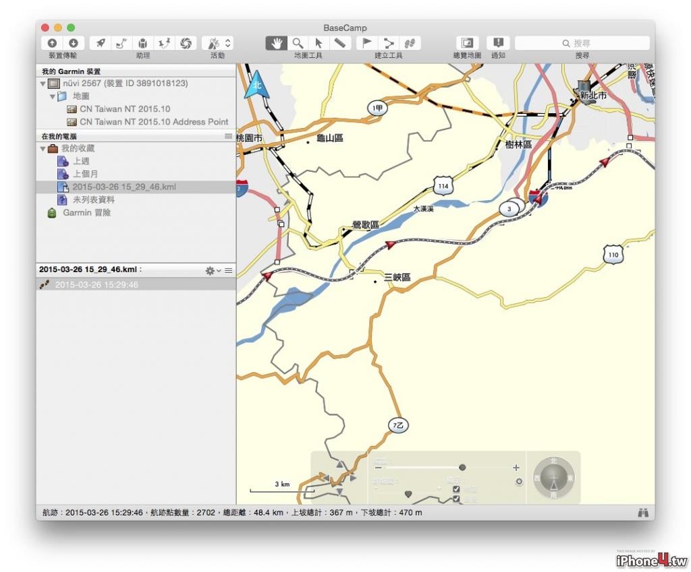Open the gear options menu for kml list

(x=213, y=271)
